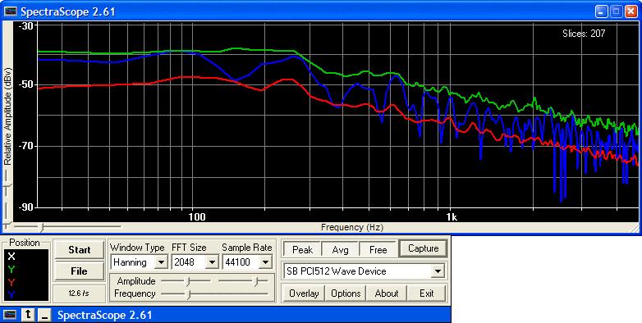Click the underscore minimize icon in lower bar
Screen dimensions: 642x323
tap(45, 315)
